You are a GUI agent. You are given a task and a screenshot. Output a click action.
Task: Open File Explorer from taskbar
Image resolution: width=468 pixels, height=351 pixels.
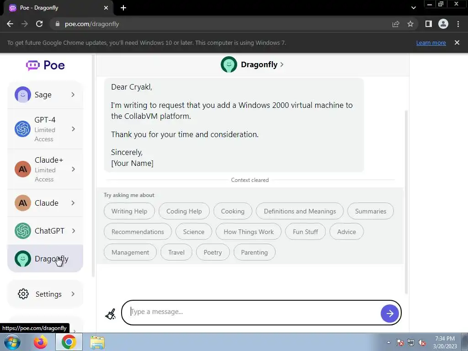point(97,342)
